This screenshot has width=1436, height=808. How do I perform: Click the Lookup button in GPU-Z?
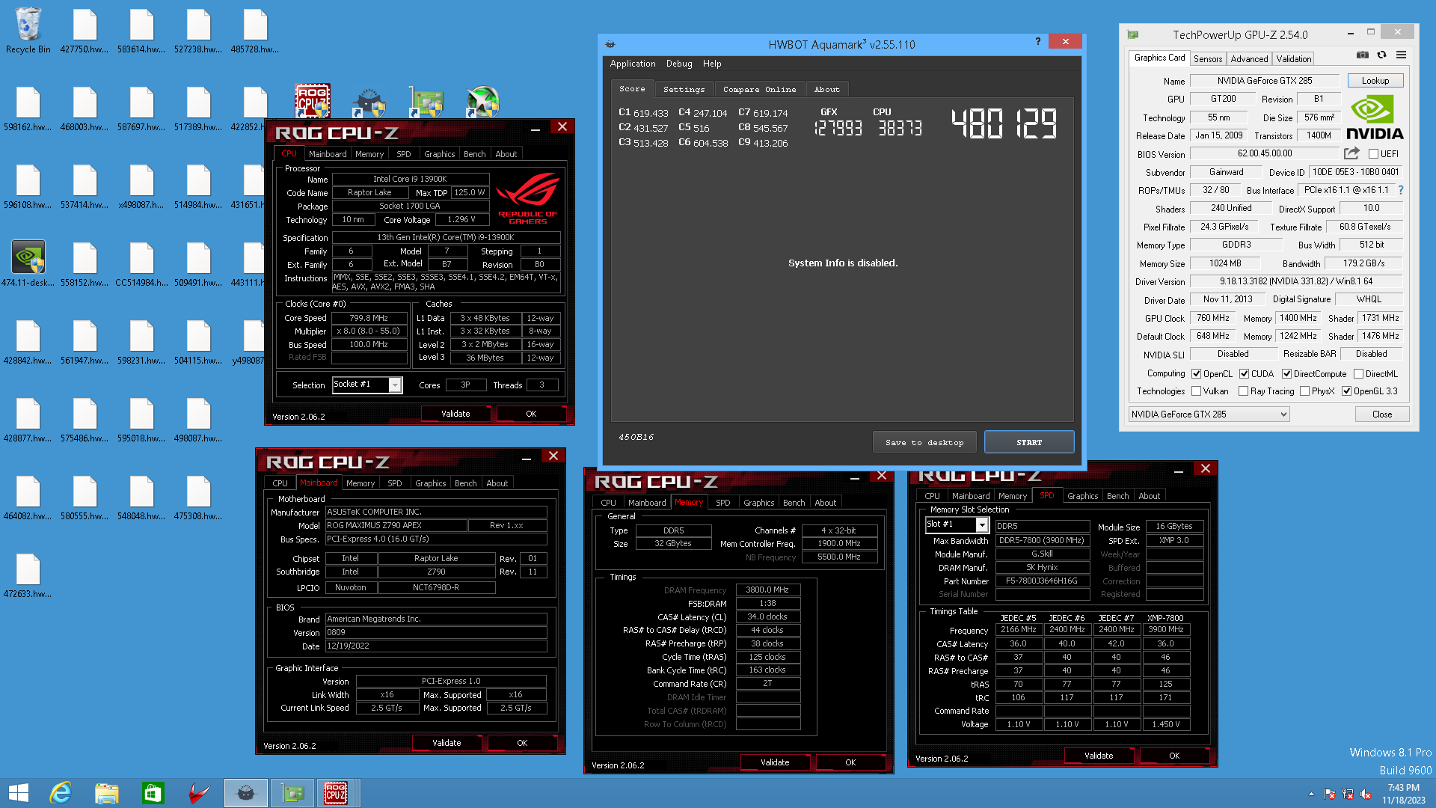[1375, 81]
